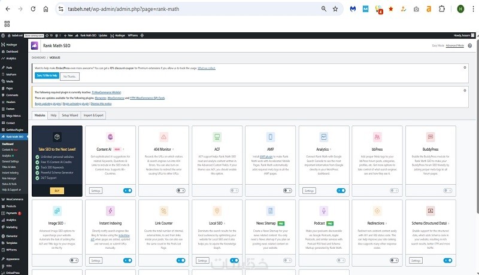Click the 404 Monitor module icon
The height and width of the screenshot is (275, 479).
163,137
